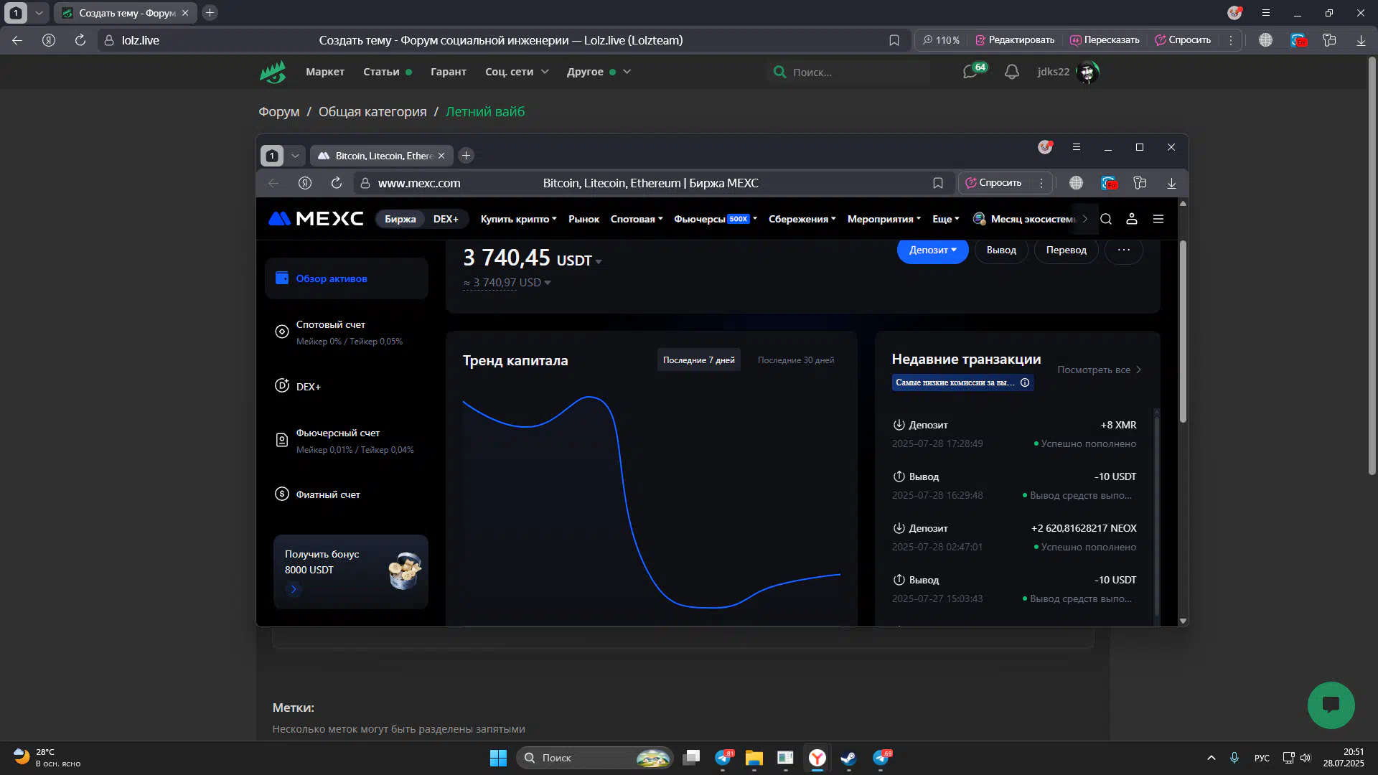Viewport: 1378px width, 775px height.
Task: Open Статьи forum menu
Action: click(x=388, y=72)
